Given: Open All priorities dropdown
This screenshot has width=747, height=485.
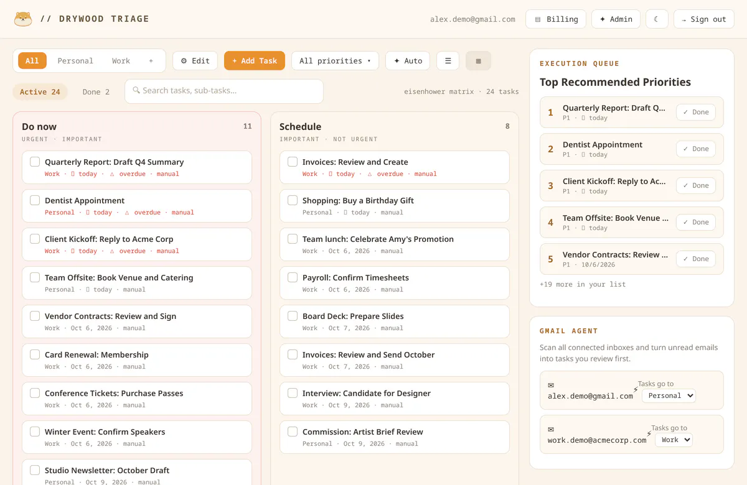Looking at the screenshot, I should pos(335,61).
